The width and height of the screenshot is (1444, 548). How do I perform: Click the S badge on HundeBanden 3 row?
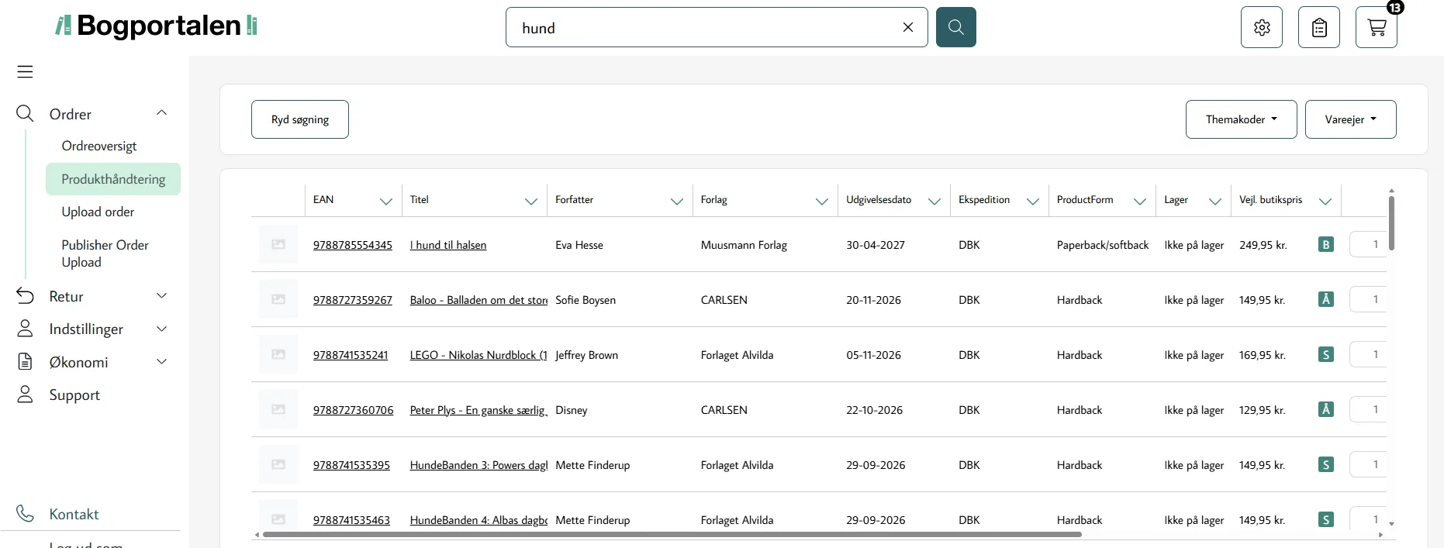[1326, 465]
